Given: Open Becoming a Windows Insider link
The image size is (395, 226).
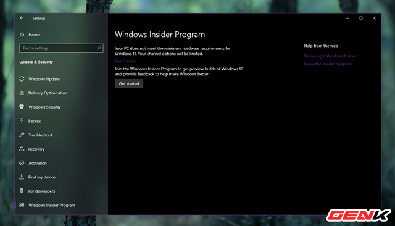Looking at the screenshot, I should [330, 56].
